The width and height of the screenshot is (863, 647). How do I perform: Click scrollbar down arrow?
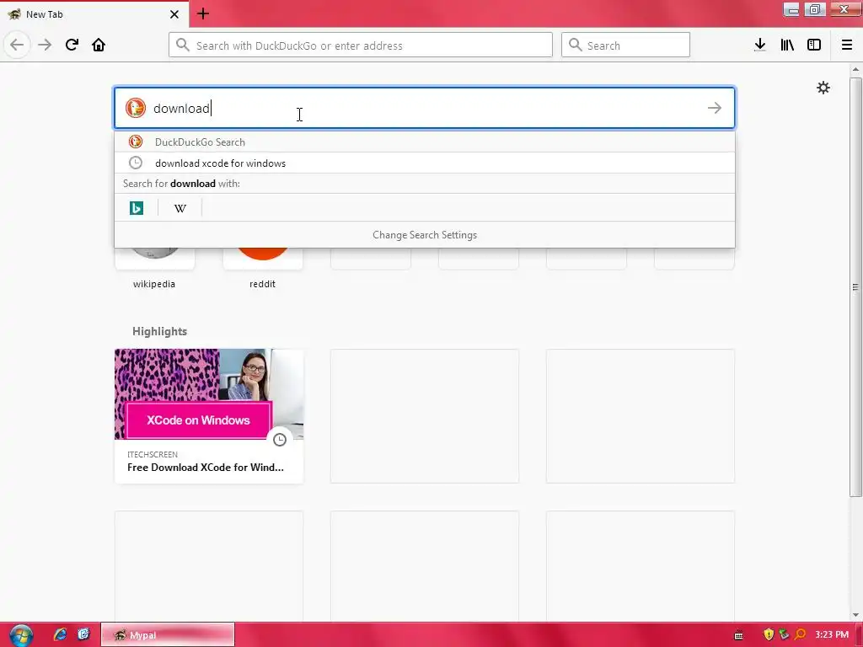coord(855,614)
